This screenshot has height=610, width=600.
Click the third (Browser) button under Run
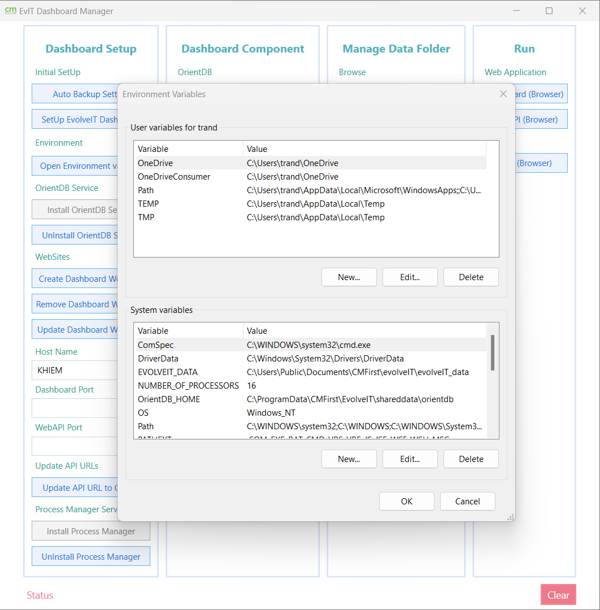pos(541,163)
